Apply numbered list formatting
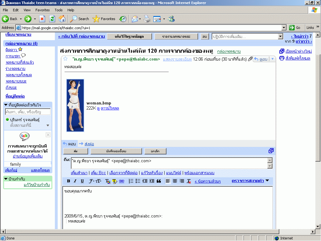 tap(131, 181)
